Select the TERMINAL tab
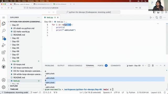168x94 pixels. click(90, 66)
